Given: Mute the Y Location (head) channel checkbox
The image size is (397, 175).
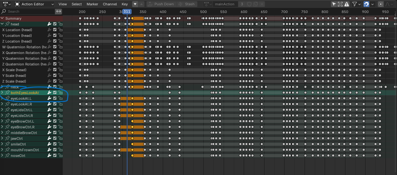Looking at the screenshot, I should coord(55,36).
